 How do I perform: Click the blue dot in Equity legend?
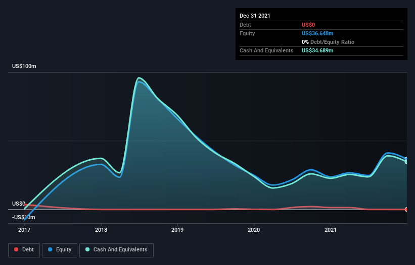coord(50,249)
